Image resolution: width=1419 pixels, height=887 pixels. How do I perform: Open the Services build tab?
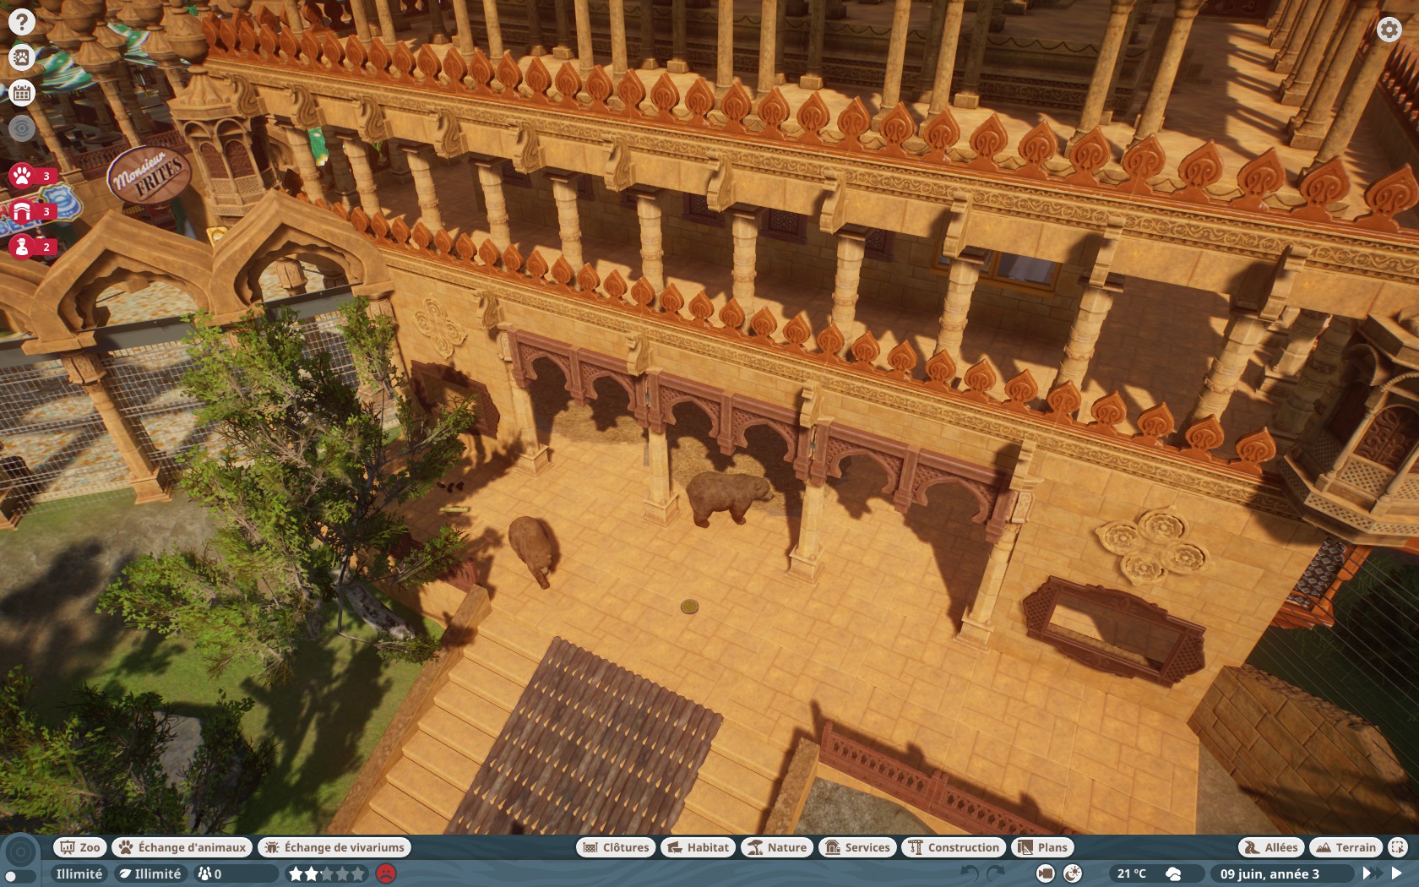[857, 847]
